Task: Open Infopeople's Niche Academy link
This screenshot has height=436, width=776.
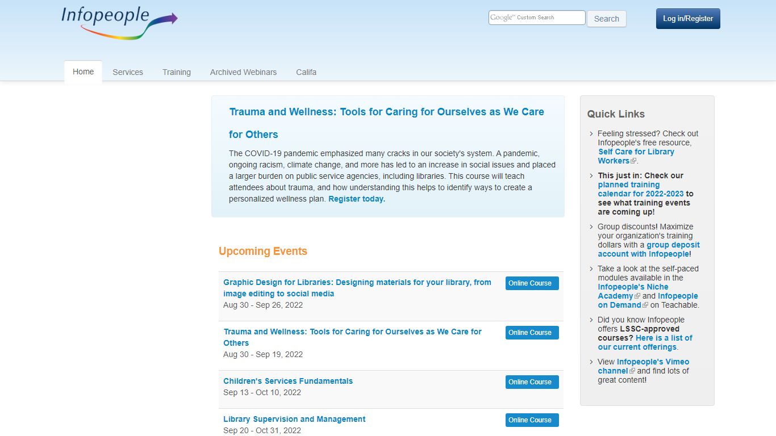Action: (633, 291)
